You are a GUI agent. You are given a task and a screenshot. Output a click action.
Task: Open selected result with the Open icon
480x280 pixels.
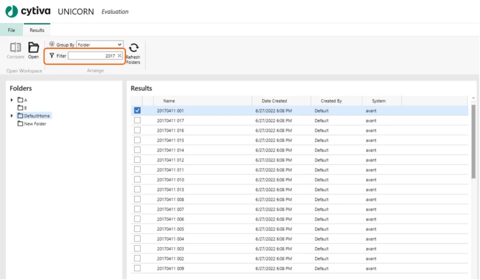click(x=33, y=48)
